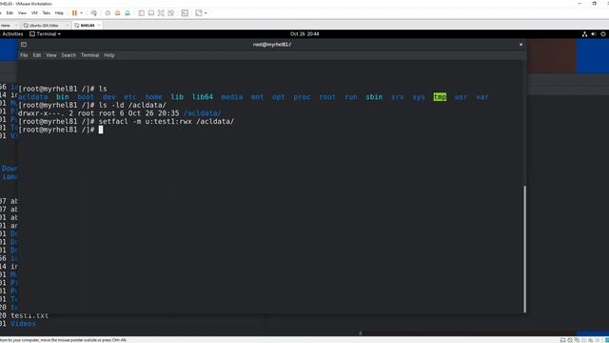Open the VMware Edit menu
This screenshot has width=609, height=343.
(x=10, y=12)
